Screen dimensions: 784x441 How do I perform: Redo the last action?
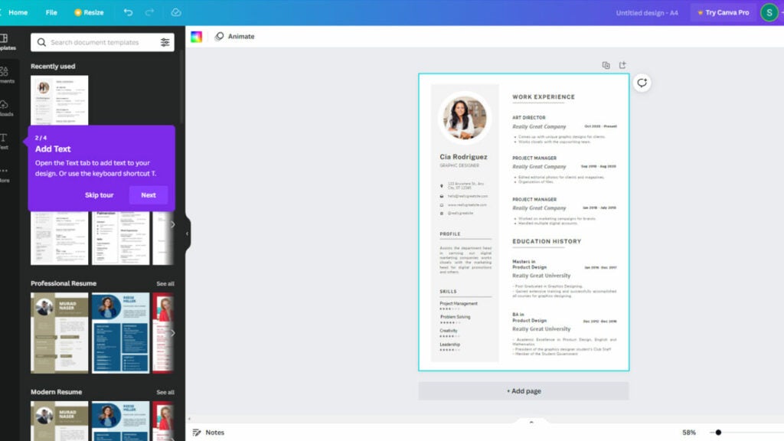[x=149, y=12]
